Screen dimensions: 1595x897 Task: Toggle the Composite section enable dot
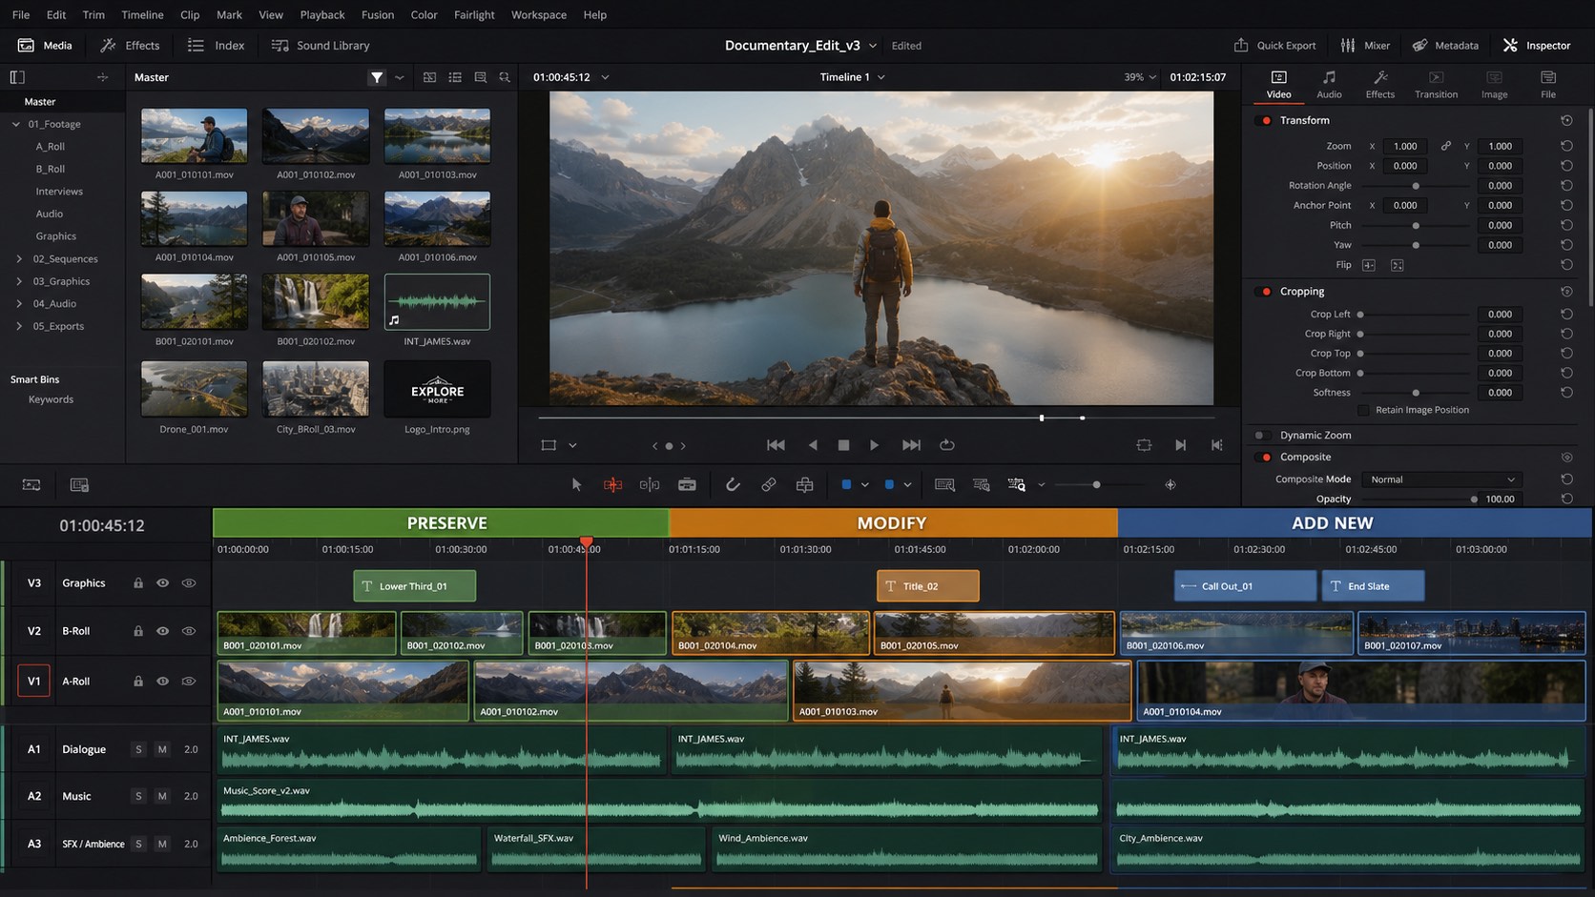point(1266,458)
